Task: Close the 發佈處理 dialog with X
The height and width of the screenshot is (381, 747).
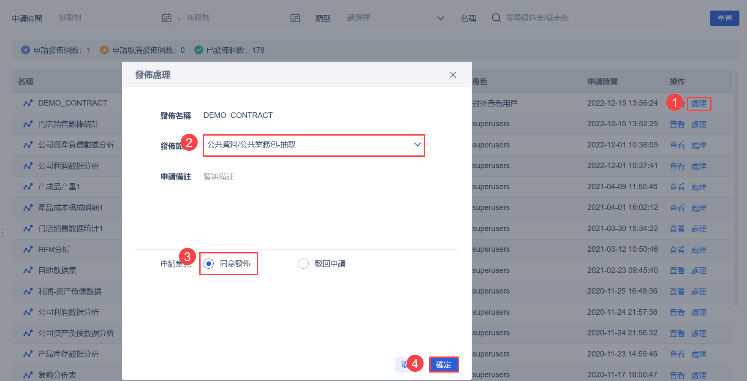Action: point(453,75)
